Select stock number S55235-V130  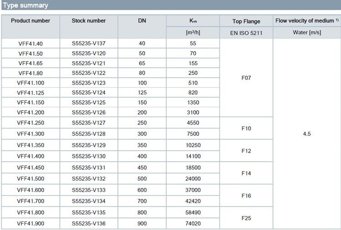[89, 156]
